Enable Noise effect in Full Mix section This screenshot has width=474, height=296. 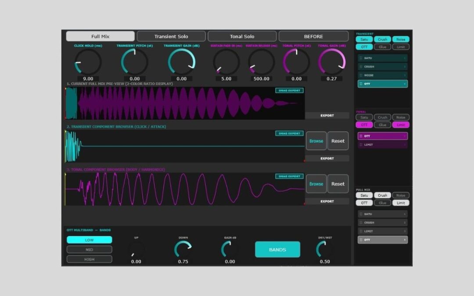(x=401, y=195)
